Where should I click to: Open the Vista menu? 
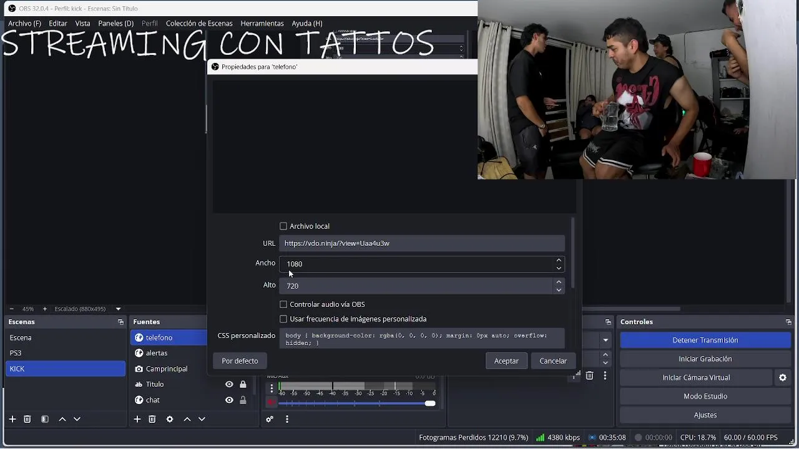tap(83, 23)
